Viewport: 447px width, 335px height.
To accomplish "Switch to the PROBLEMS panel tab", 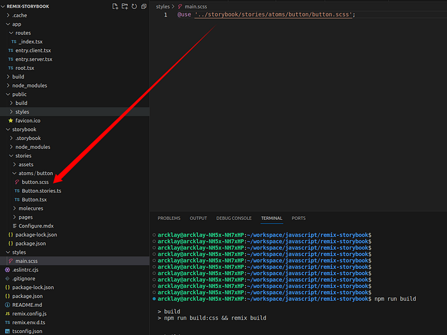I will 169,218.
